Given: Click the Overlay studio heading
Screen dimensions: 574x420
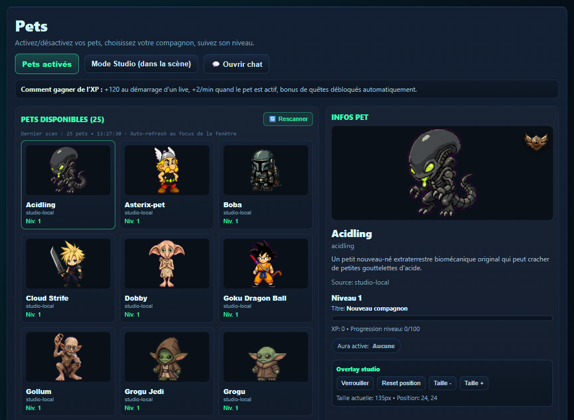Looking at the screenshot, I should pos(358,369).
